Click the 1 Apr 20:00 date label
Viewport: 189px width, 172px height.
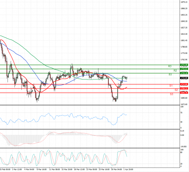coord(128,169)
